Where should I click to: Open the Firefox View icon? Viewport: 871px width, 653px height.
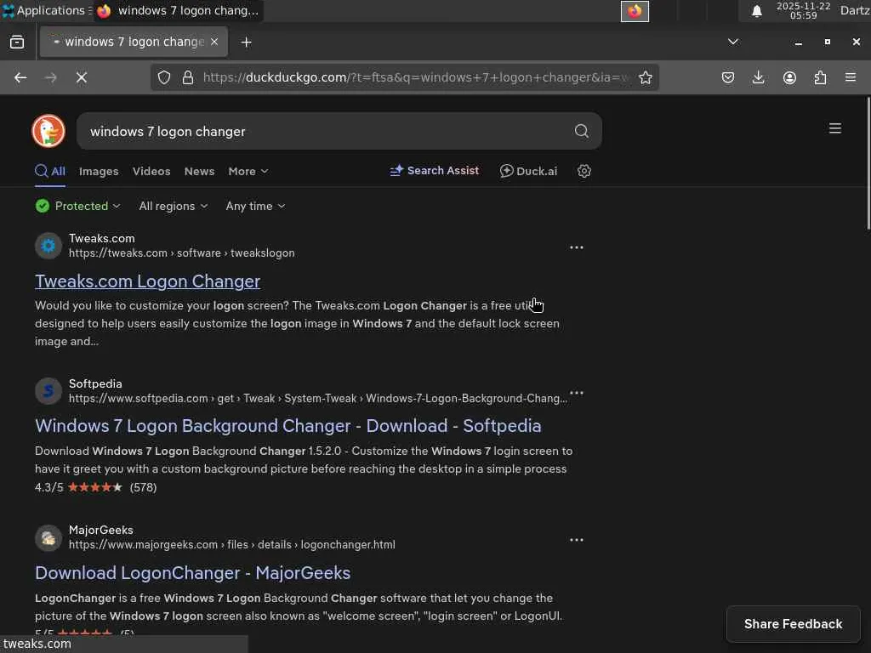pos(17,43)
